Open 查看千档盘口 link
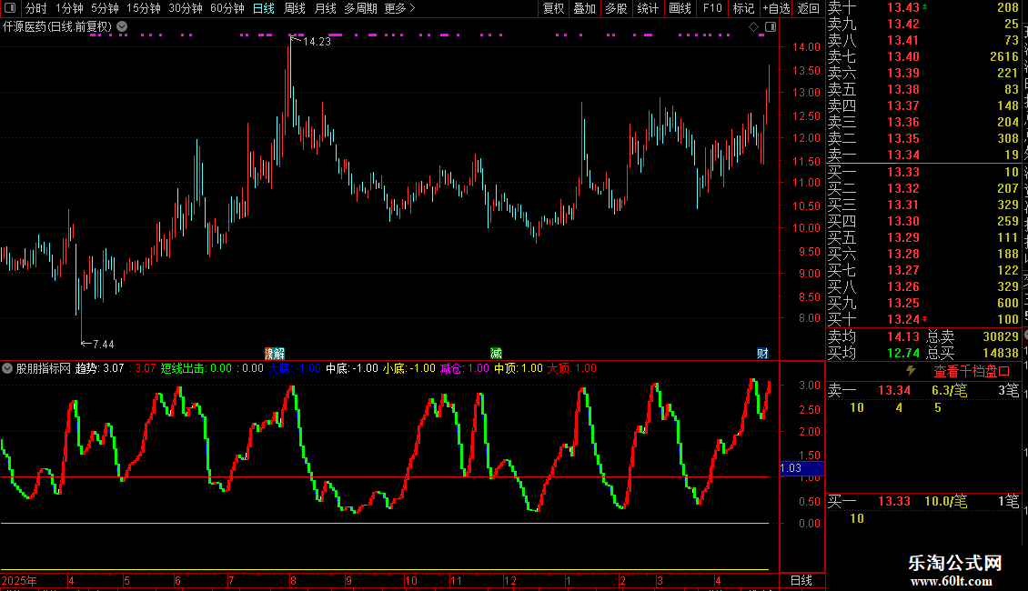Viewport: 1028px width, 591px height. point(972,372)
